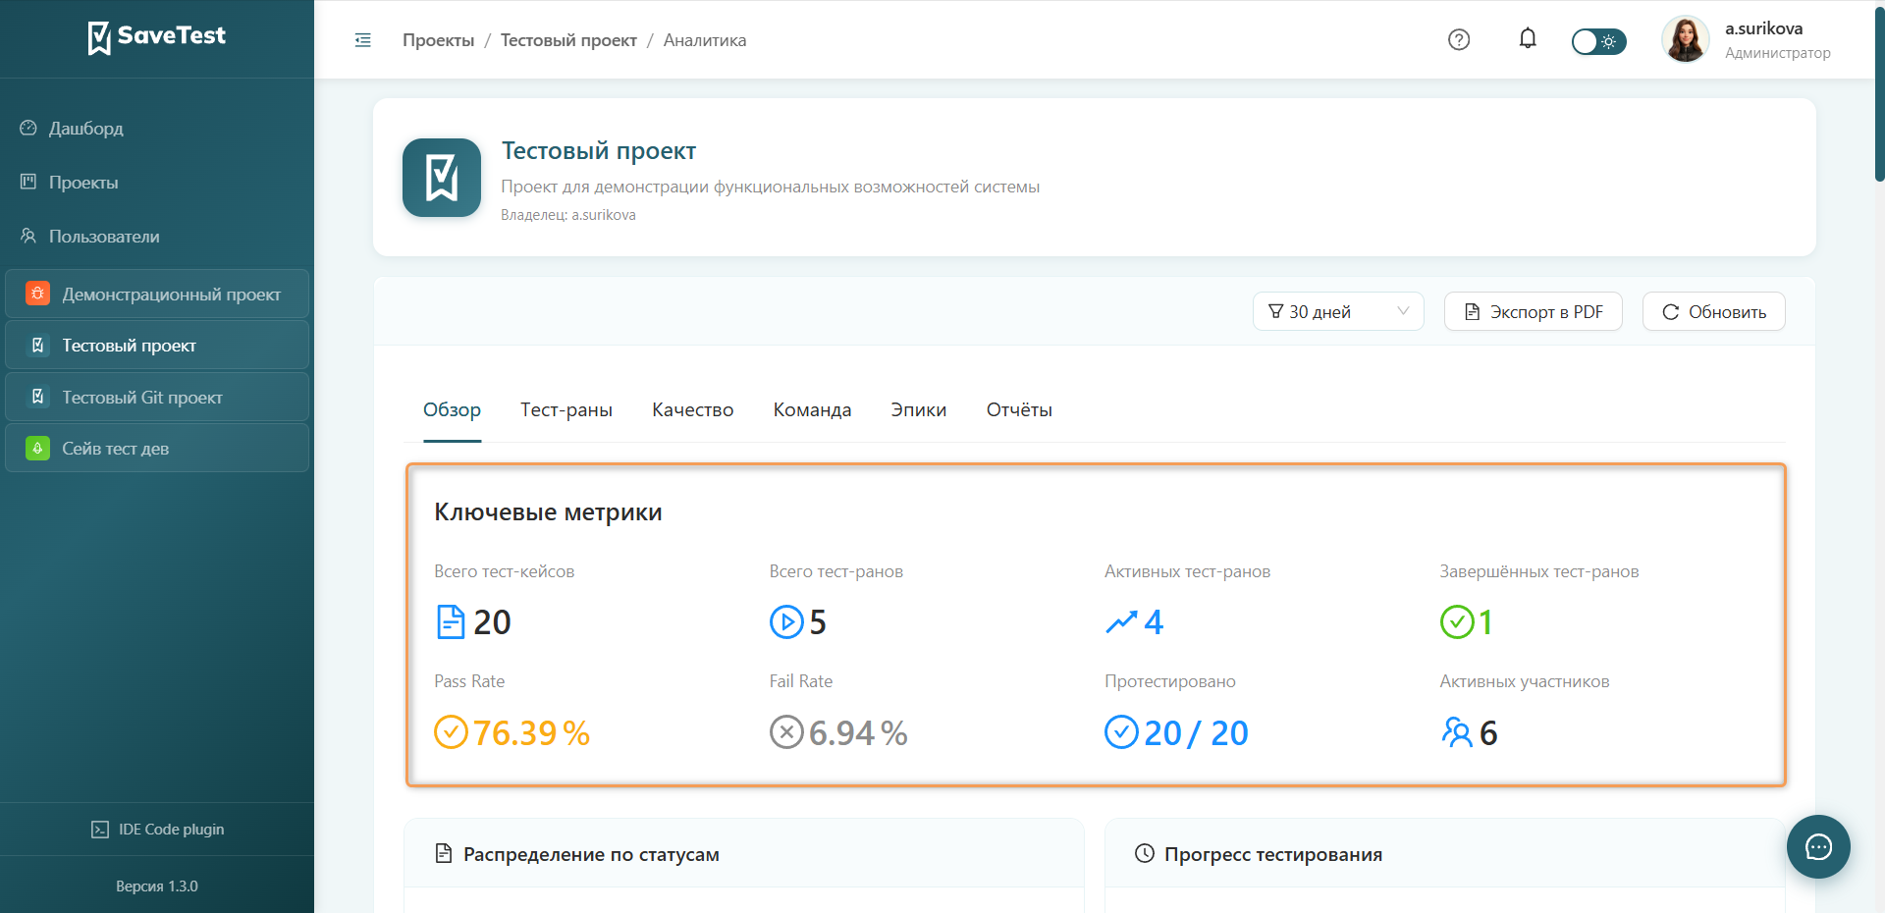Viewport: 1885px width, 913px height.
Task: Switch to Эпики tab
Action: click(919, 409)
